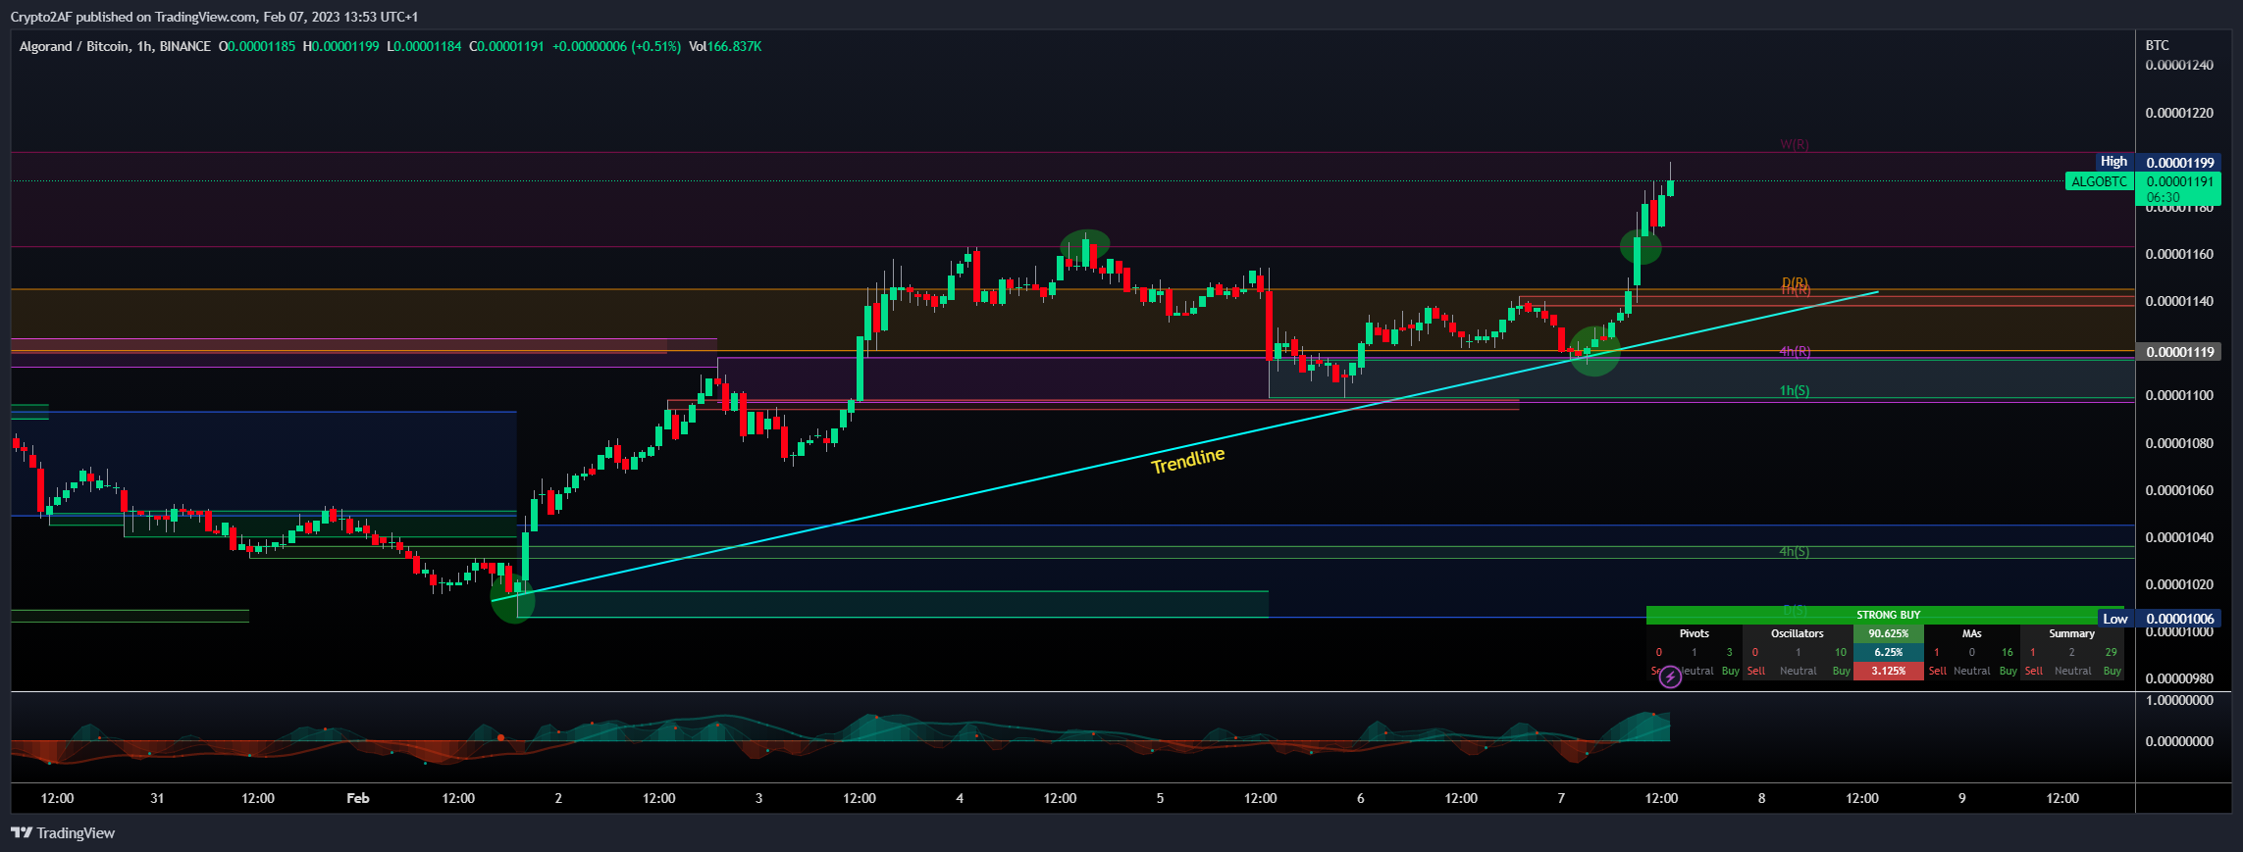Click the TradingView logo at bottom left
Viewport: 2243px width, 852px height.
tap(63, 833)
